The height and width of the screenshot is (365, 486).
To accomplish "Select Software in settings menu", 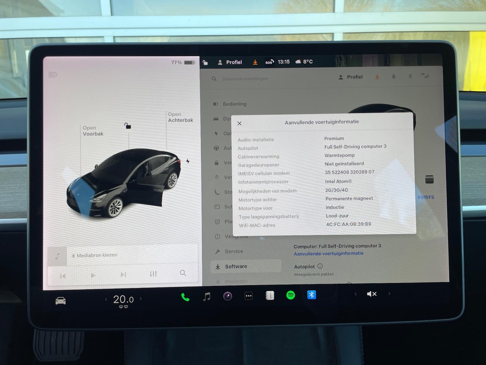I will click(x=236, y=267).
